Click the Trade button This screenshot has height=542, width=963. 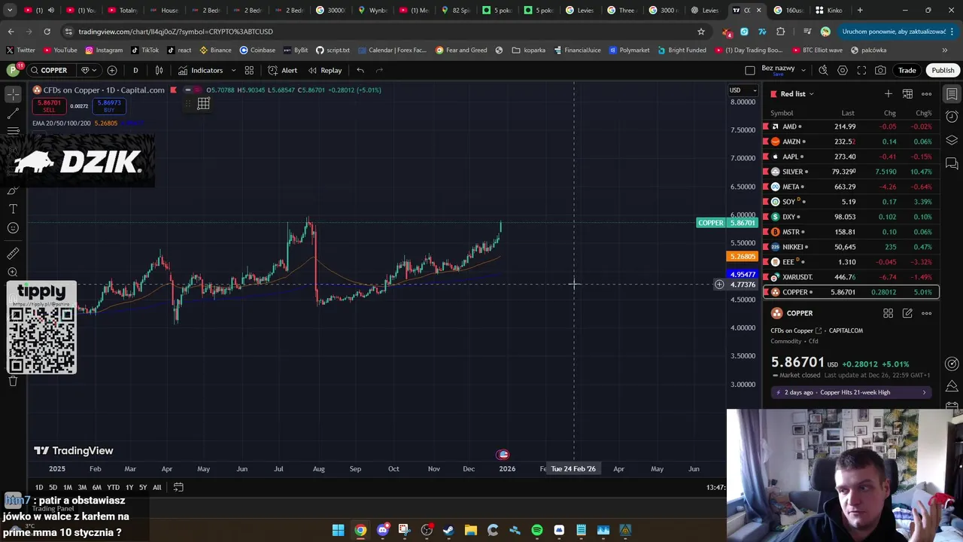pyautogui.click(x=907, y=70)
